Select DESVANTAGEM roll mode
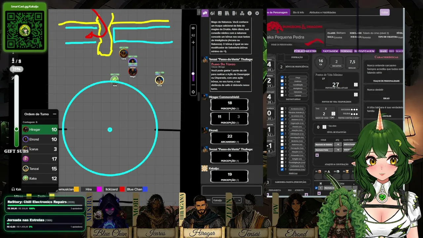Screen dimensions: 423x238 pos(365,51)
